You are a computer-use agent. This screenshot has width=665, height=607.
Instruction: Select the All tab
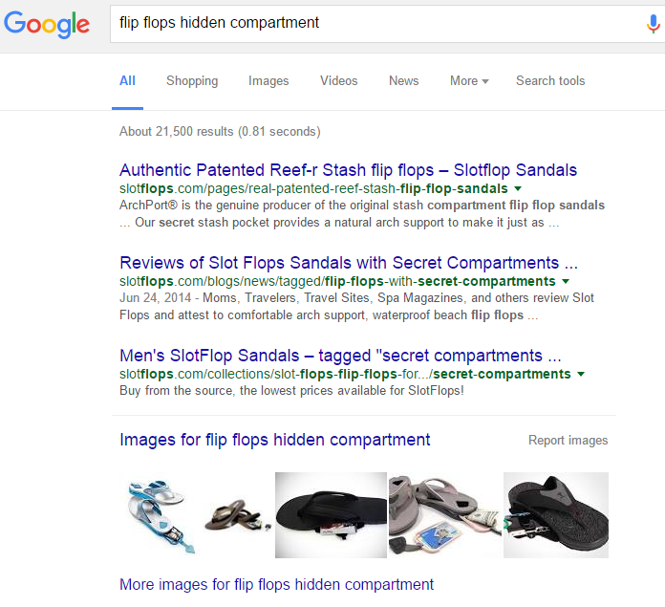(127, 80)
